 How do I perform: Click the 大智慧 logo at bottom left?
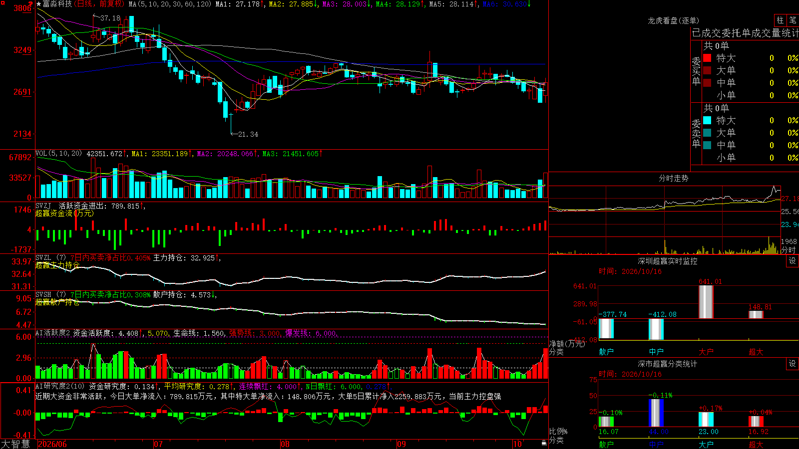(x=15, y=444)
